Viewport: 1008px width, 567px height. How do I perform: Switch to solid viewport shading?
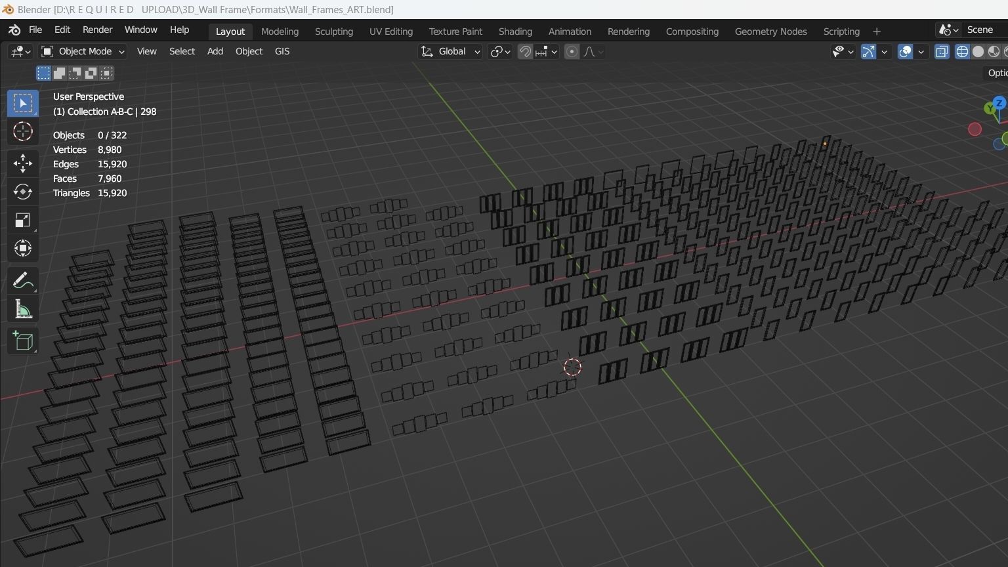coord(978,51)
